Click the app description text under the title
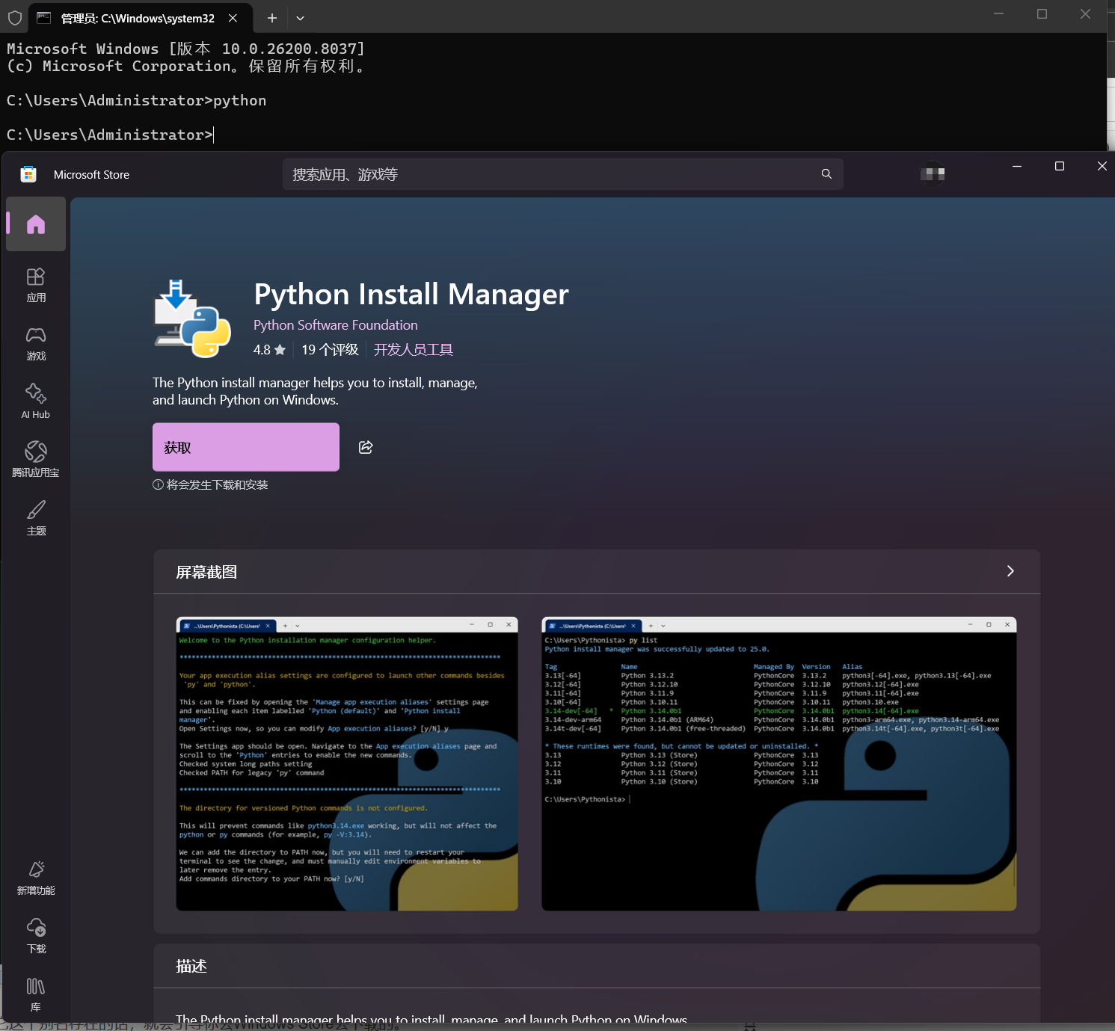The width and height of the screenshot is (1115, 1031). click(315, 391)
